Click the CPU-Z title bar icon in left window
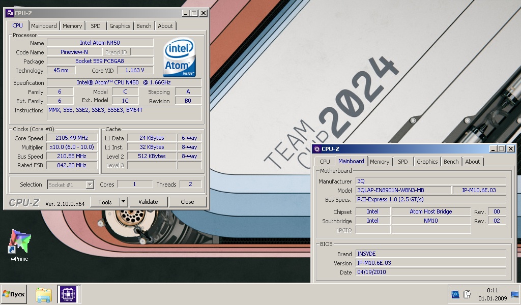 9,13
